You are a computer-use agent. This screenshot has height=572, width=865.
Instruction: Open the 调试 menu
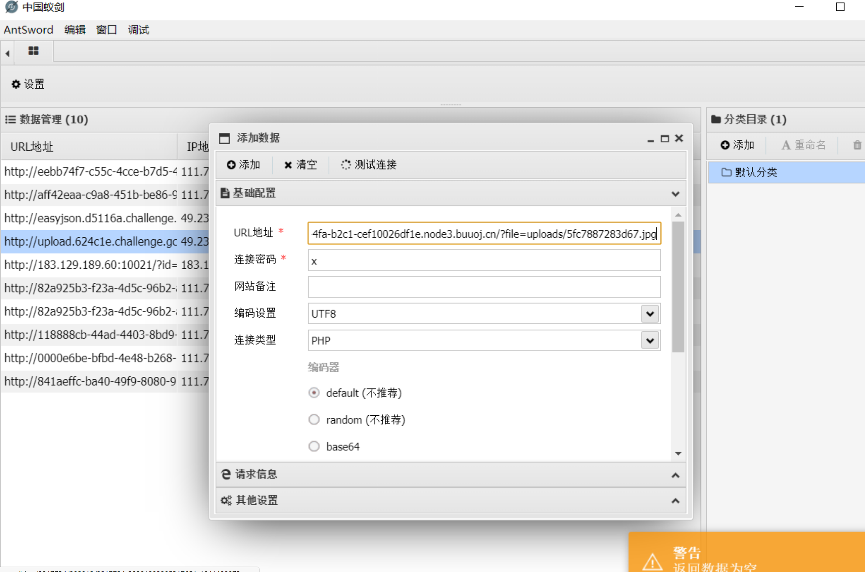pos(138,29)
